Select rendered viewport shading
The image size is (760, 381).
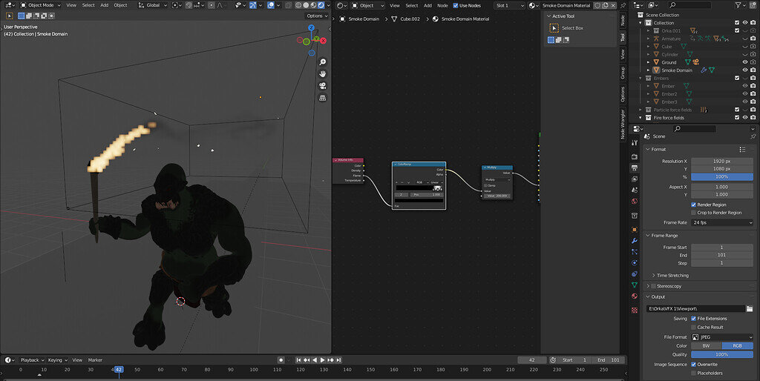pos(321,5)
